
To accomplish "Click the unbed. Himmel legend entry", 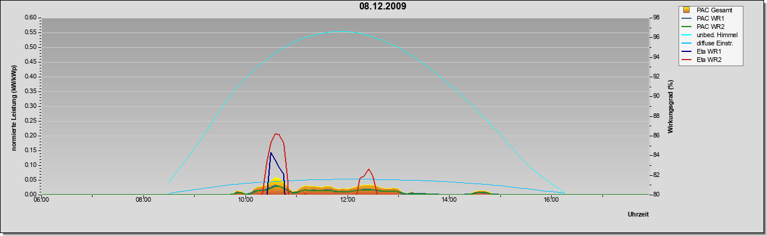I will 710,35.
